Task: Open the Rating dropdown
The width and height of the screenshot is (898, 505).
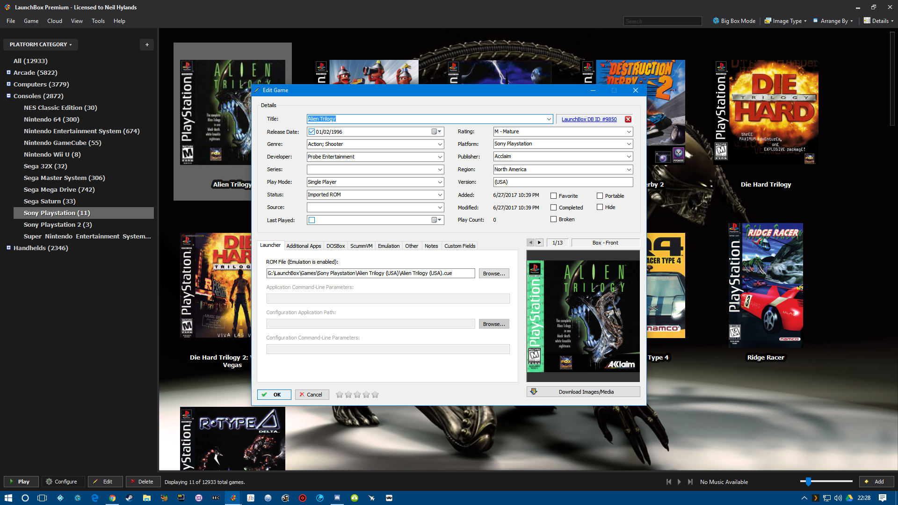Action: 629,132
